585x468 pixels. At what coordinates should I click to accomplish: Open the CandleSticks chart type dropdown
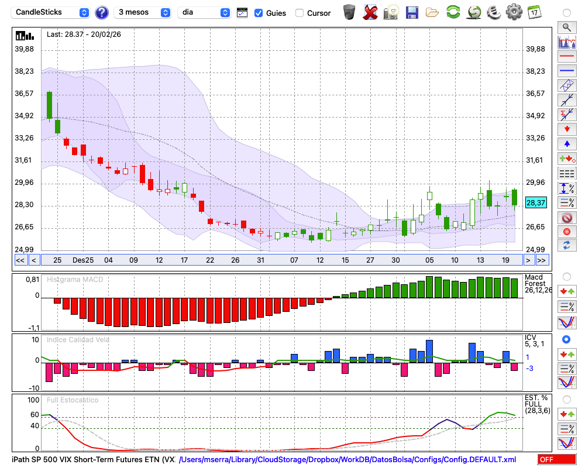click(51, 12)
